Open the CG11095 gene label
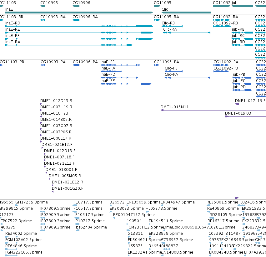The height and width of the screenshot is (257, 266). point(163,3)
